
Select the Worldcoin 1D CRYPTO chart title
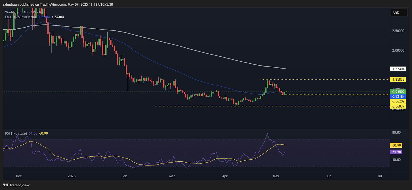pyautogui.click(x=24, y=12)
